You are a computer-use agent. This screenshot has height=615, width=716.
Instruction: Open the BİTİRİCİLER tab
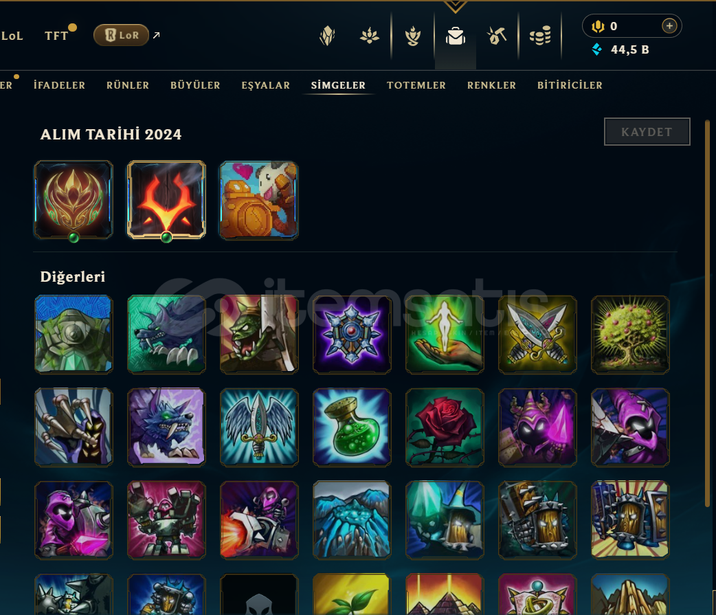tap(570, 85)
